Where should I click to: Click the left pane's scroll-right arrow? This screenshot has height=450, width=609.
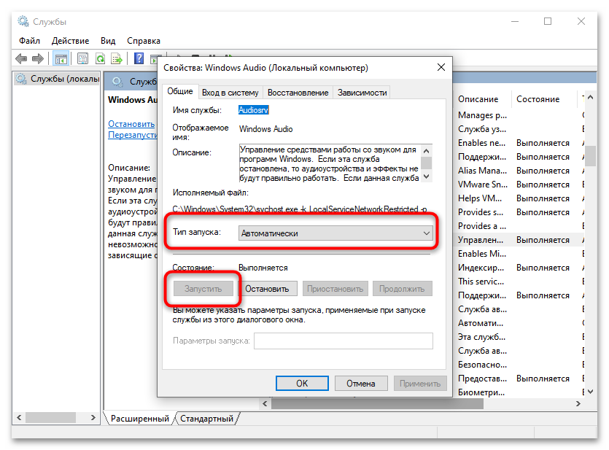pyautogui.click(x=93, y=418)
